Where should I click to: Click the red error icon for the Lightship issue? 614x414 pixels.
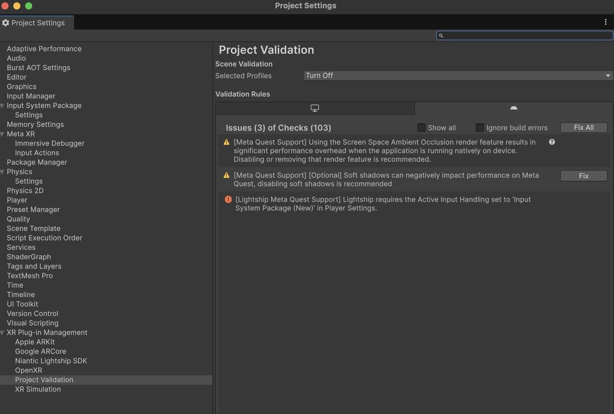(228, 200)
